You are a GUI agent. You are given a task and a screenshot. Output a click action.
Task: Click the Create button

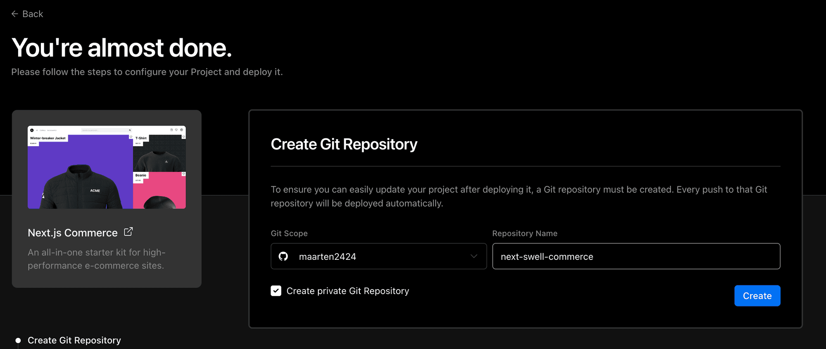[x=757, y=296]
